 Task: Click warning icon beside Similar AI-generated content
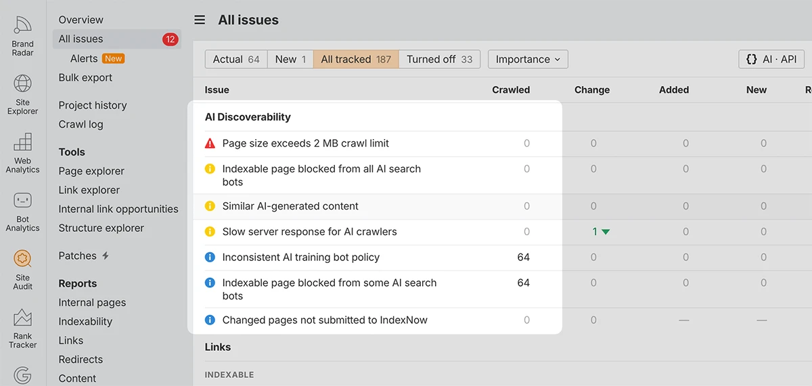[x=210, y=206]
